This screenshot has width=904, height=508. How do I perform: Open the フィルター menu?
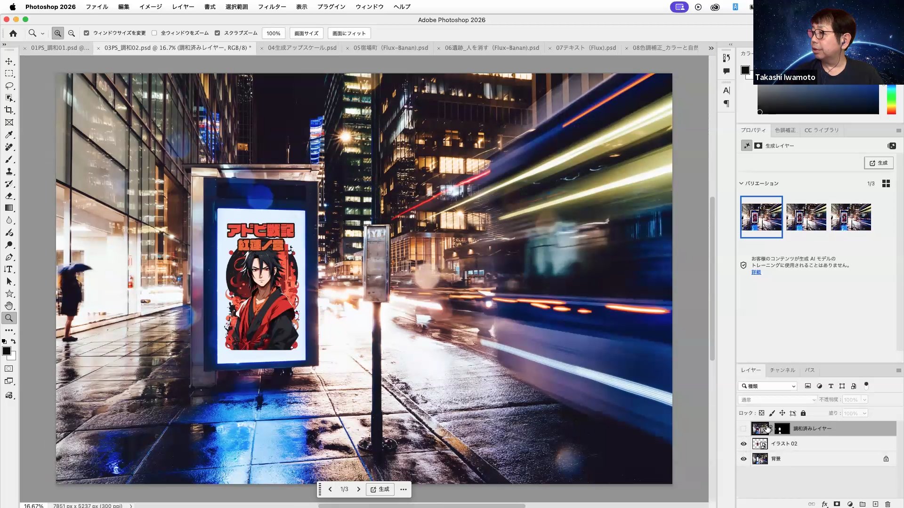(x=272, y=7)
